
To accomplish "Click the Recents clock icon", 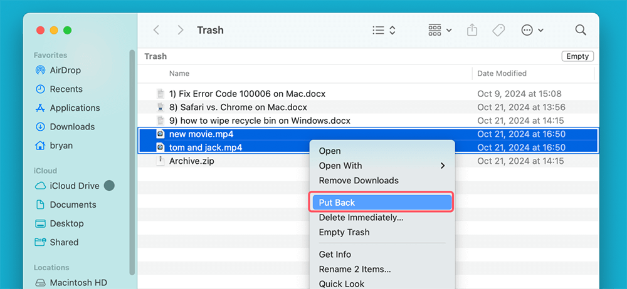I will click(40, 89).
